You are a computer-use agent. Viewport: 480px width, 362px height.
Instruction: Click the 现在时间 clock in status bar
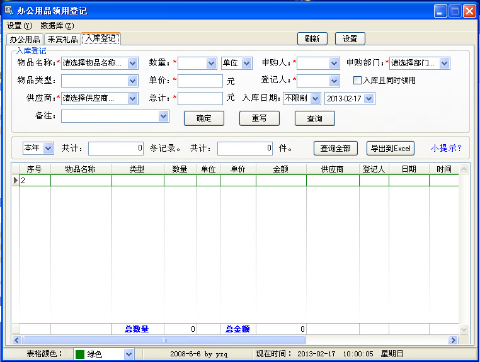click(x=329, y=354)
